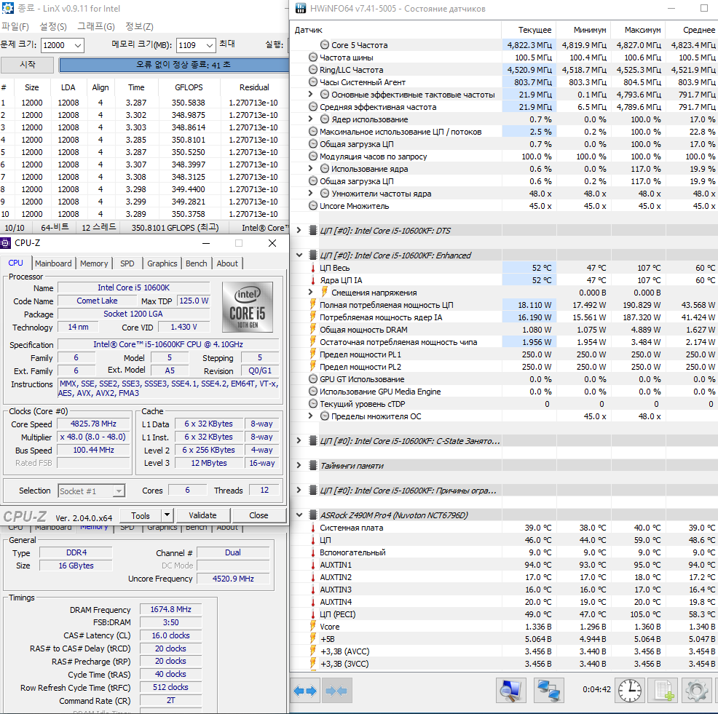Click HWiNFO Максимум column header

click(x=638, y=30)
